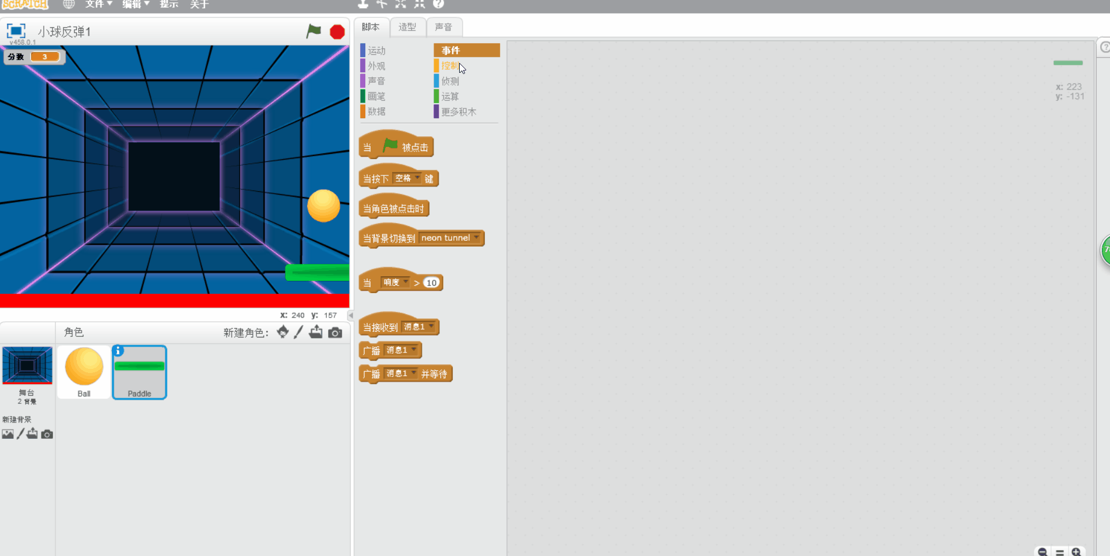Reset the scripts area zoom
Image resolution: width=1110 pixels, height=556 pixels.
click(x=1059, y=552)
